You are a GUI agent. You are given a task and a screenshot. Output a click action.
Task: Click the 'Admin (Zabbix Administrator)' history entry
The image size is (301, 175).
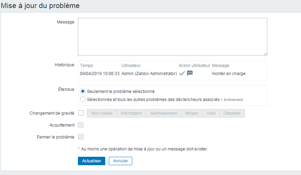pyautogui.click(x=149, y=74)
